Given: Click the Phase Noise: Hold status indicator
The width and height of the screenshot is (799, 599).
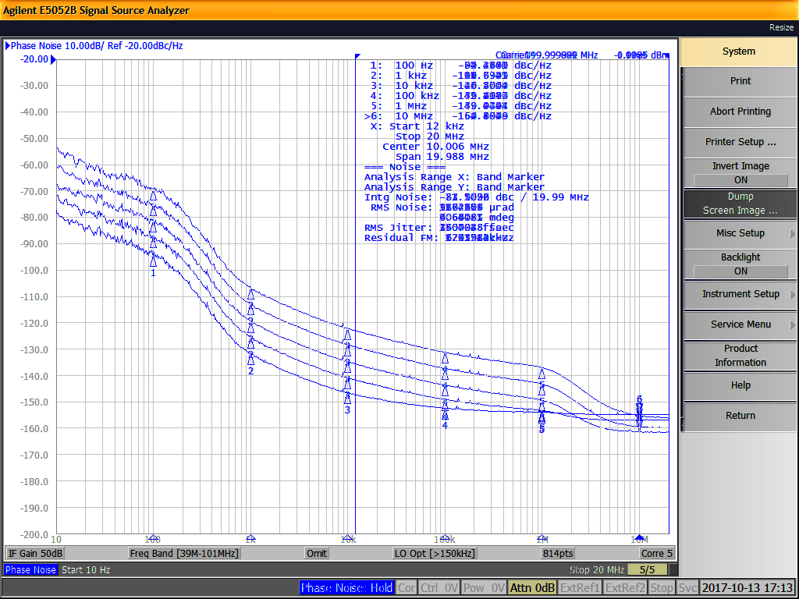Looking at the screenshot, I should click(x=346, y=588).
